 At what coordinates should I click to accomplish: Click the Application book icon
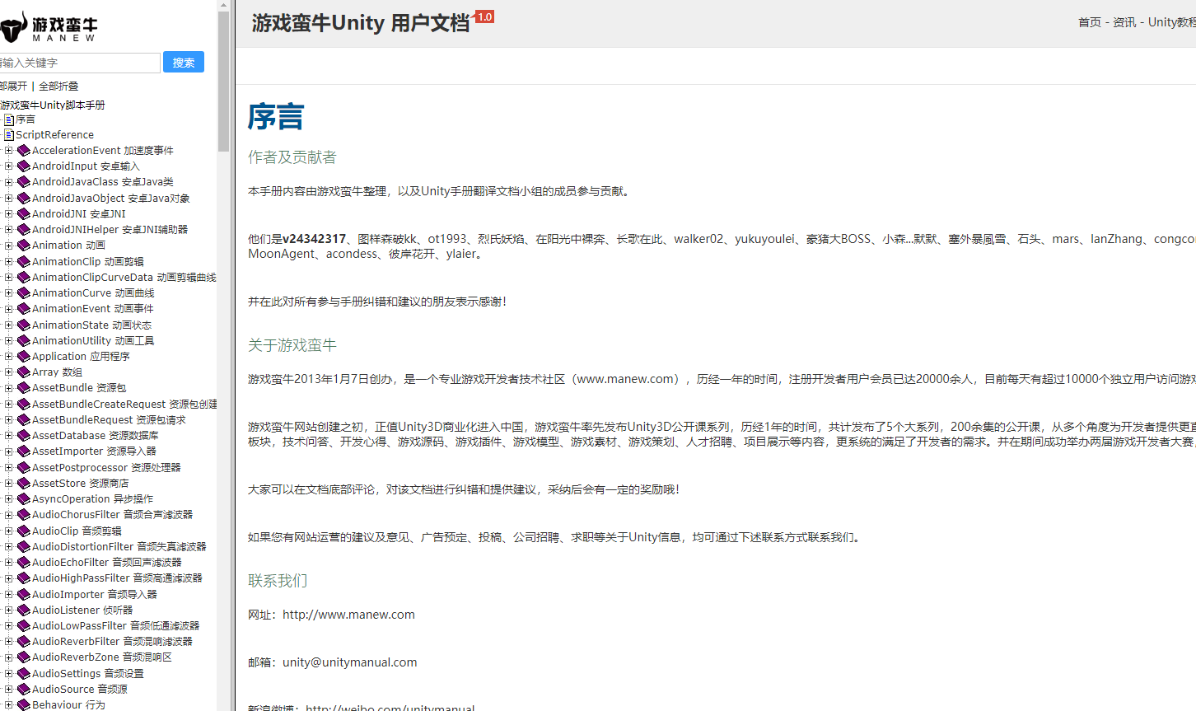[24, 357]
